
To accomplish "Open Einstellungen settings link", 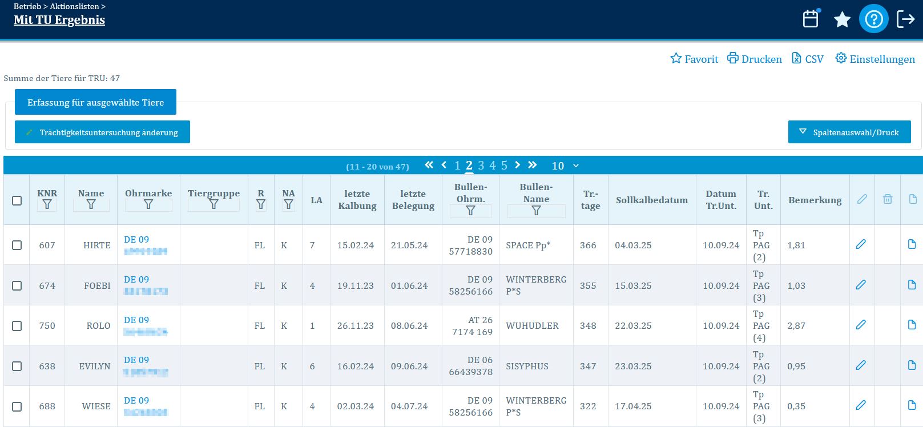I will pos(874,59).
